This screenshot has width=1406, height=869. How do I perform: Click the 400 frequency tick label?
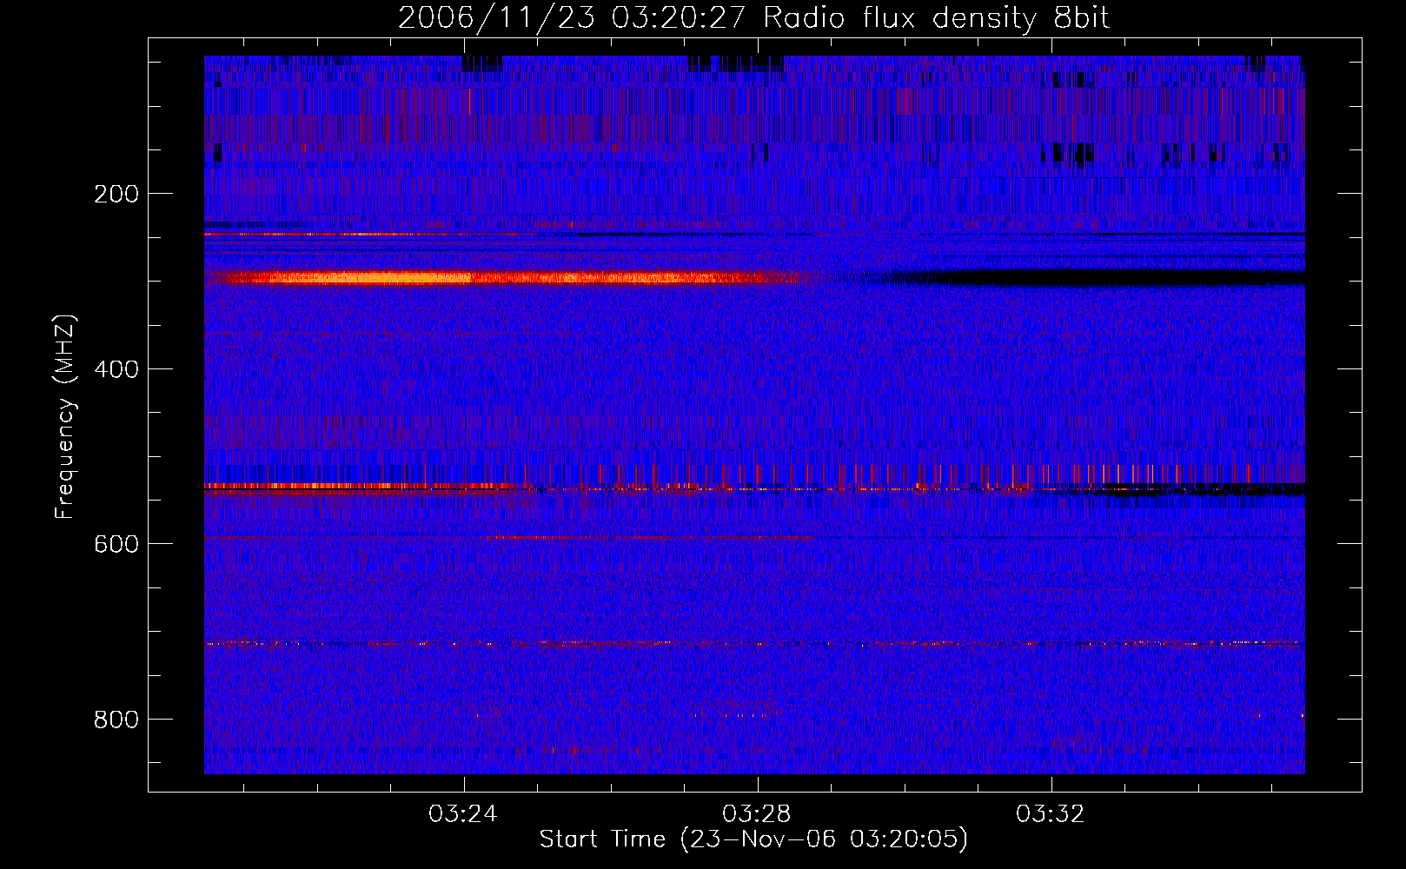pyautogui.click(x=116, y=369)
